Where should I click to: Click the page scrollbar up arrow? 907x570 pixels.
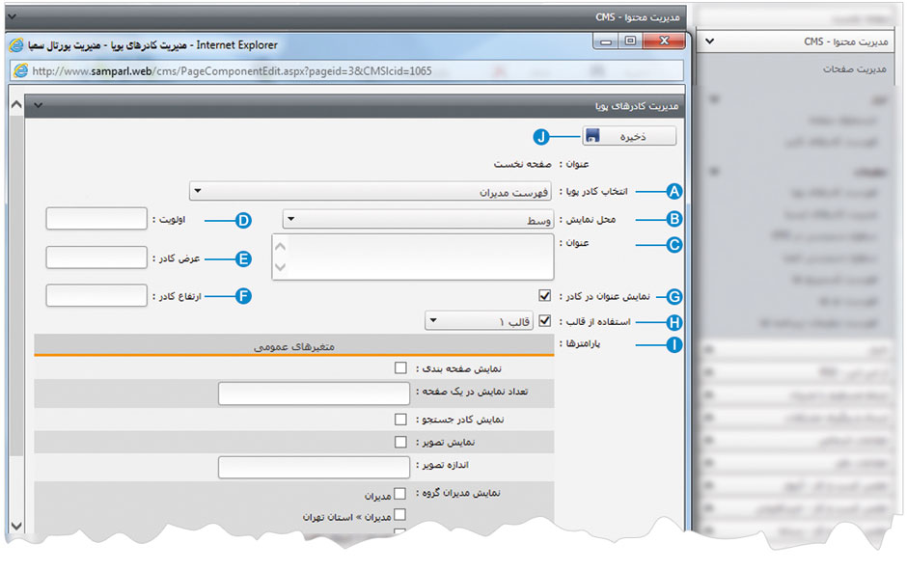click(x=15, y=104)
